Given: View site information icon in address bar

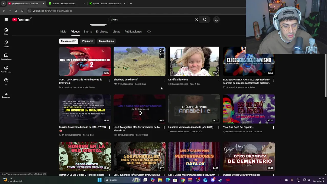Looking at the screenshot, I should (29, 11).
